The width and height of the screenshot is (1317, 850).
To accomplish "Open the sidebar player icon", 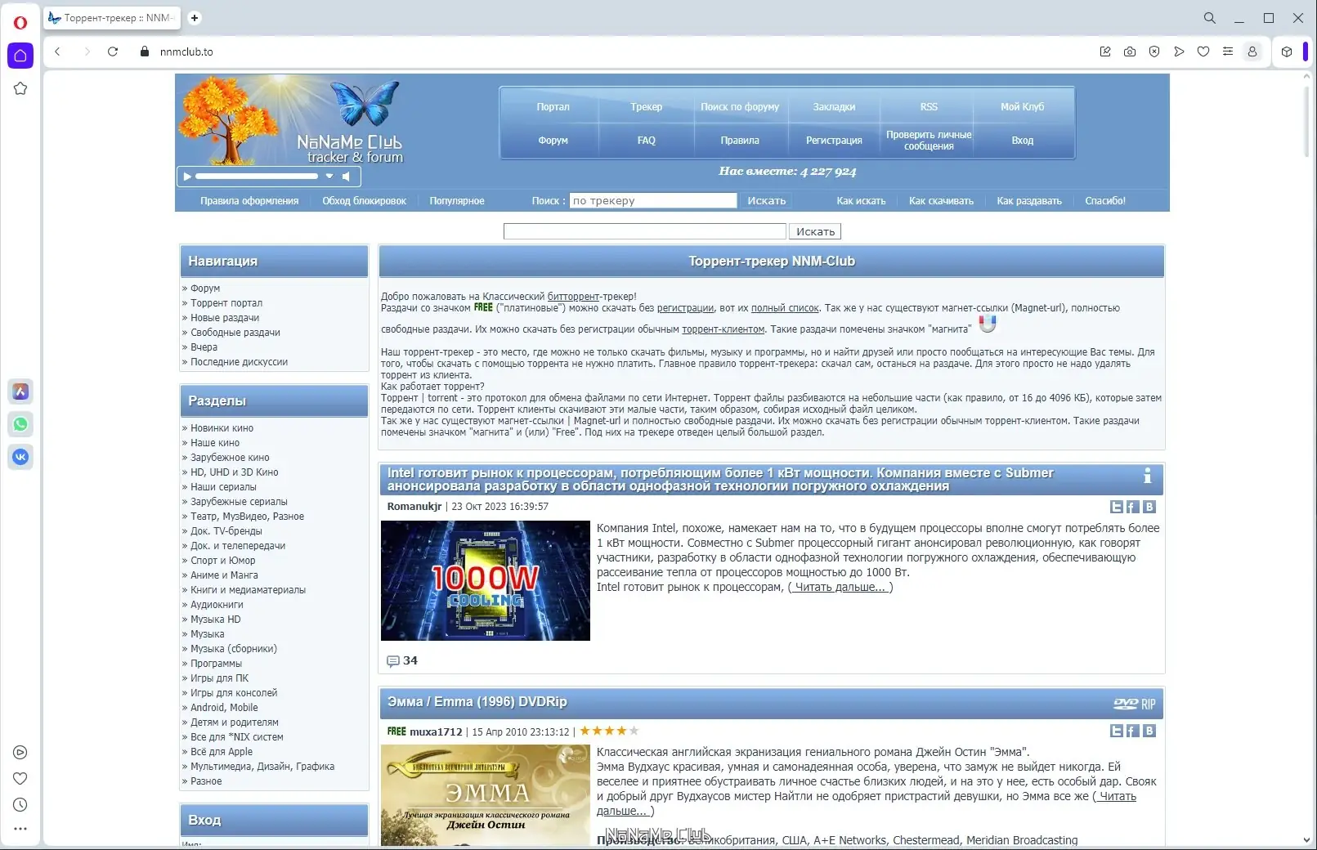I will [20, 753].
